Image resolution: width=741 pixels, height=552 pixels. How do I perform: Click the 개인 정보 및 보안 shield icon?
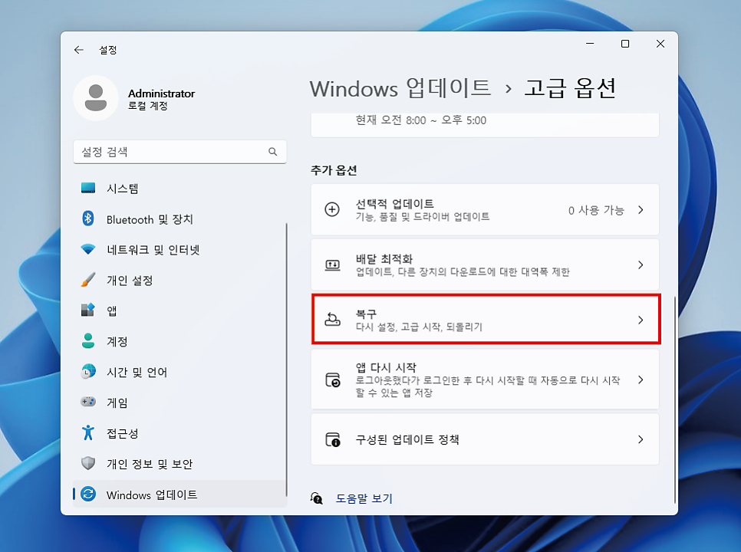pyautogui.click(x=88, y=463)
